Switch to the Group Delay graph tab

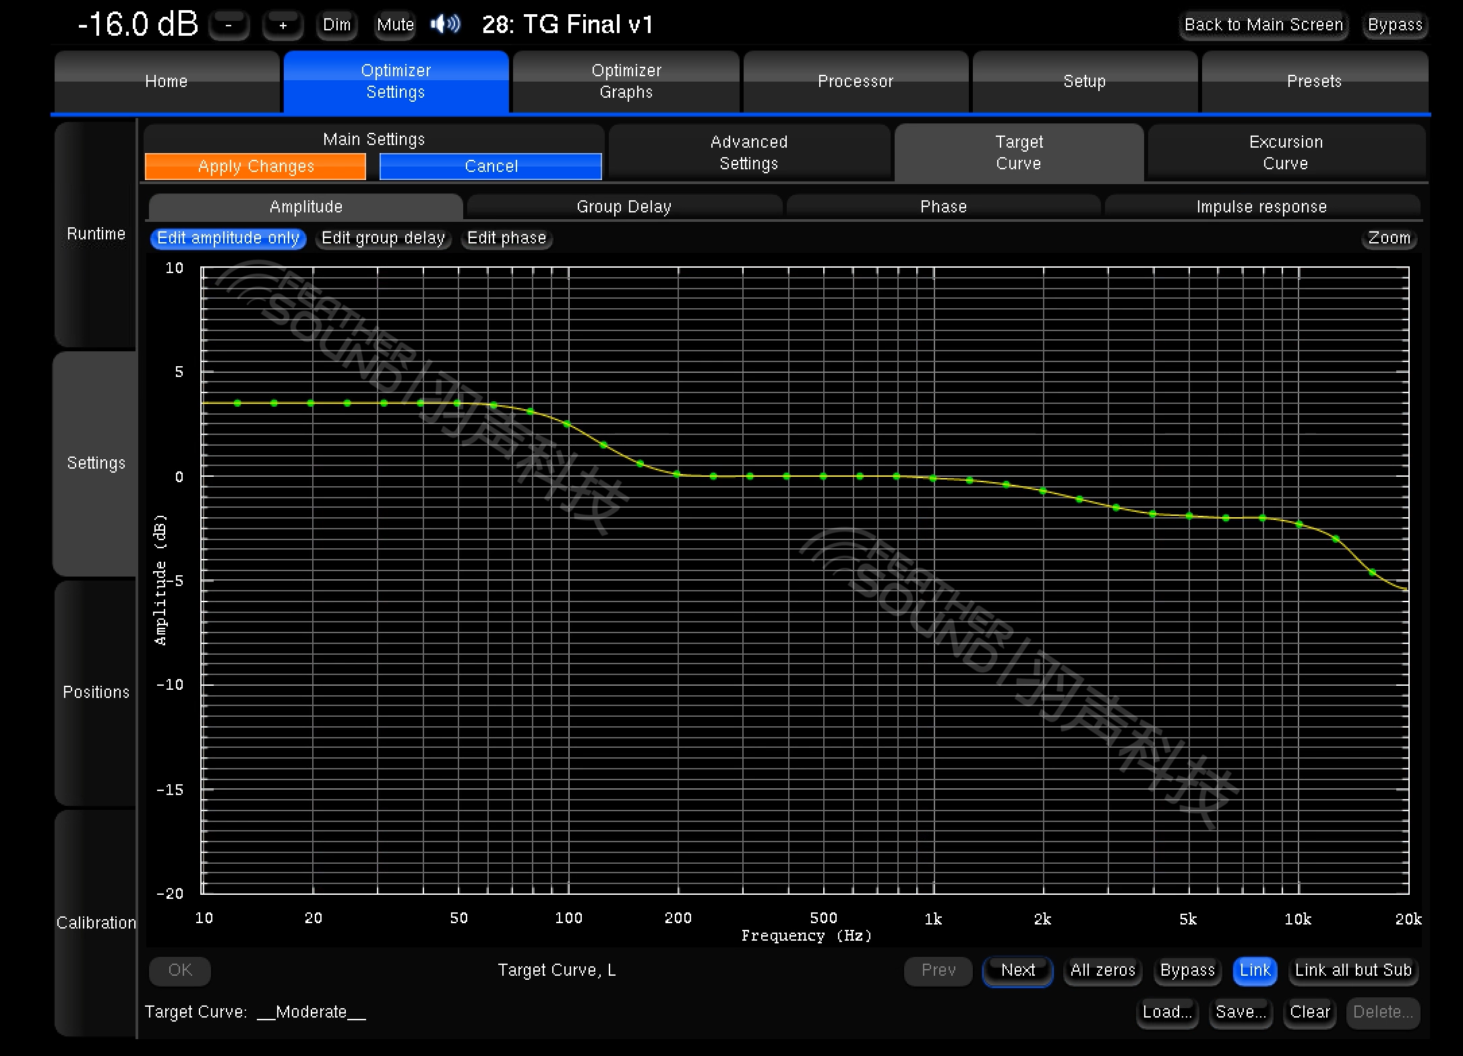pyautogui.click(x=624, y=206)
